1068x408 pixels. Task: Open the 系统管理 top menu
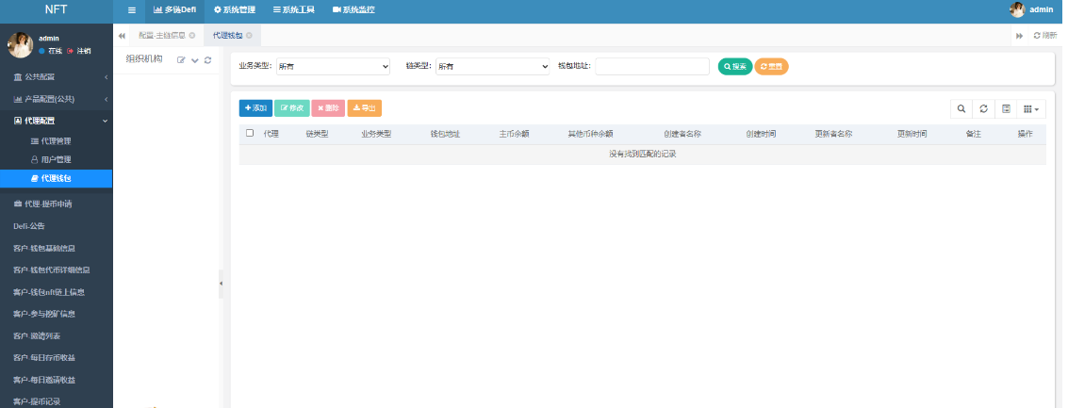[237, 9]
